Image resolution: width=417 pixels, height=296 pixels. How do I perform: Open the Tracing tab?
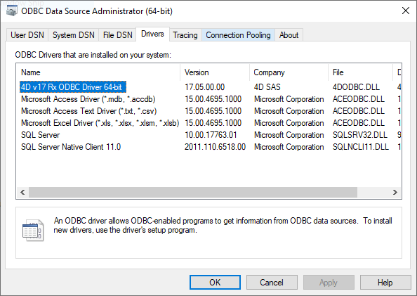click(x=185, y=35)
